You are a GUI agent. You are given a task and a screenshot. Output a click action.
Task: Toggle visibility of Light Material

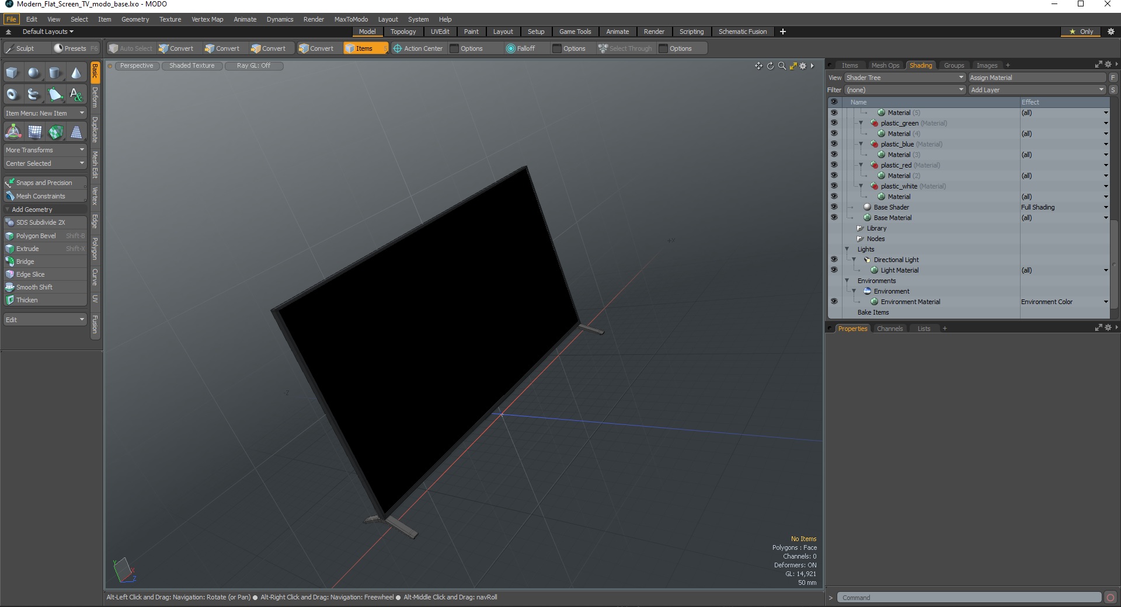click(834, 270)
